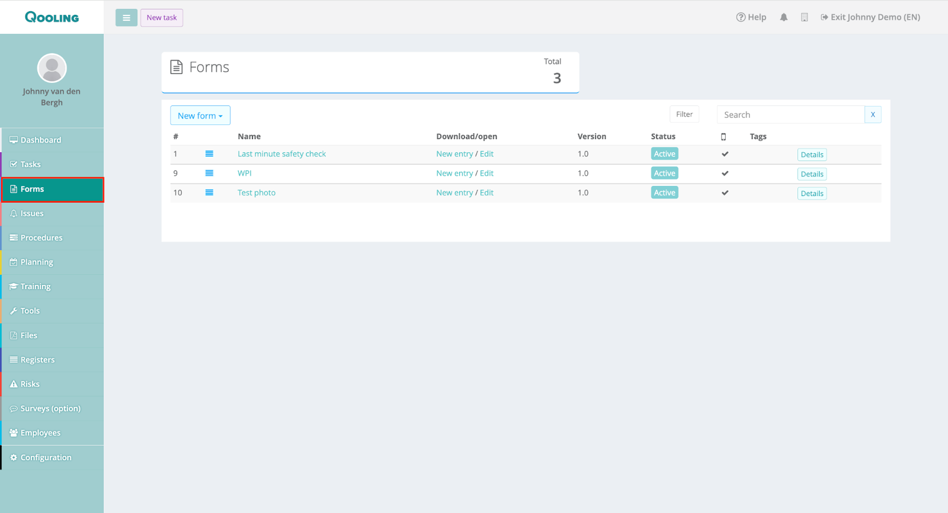
Task: Select Forms in sidebar
Action: point(52,189)
